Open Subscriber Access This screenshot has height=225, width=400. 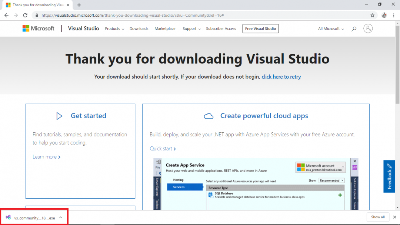pos(221,29)
